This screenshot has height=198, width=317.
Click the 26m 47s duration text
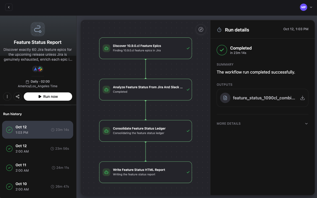(63, 187)
